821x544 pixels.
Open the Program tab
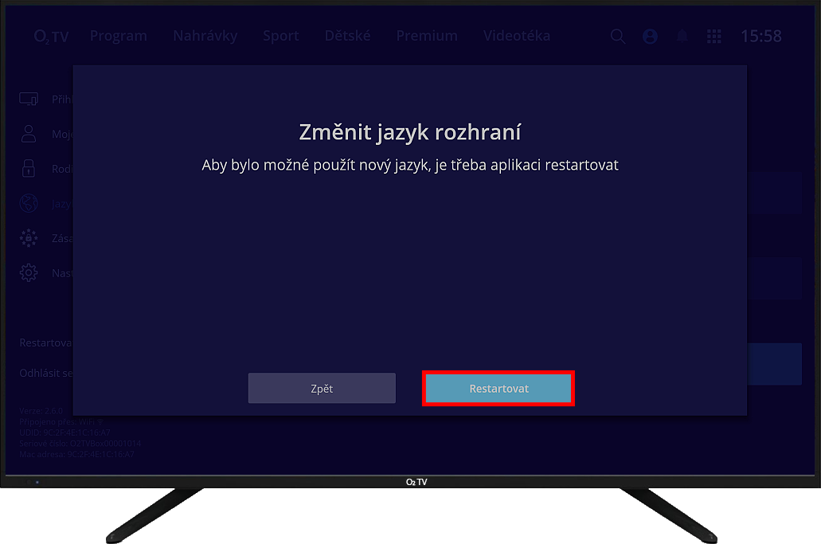coord(119,36)
